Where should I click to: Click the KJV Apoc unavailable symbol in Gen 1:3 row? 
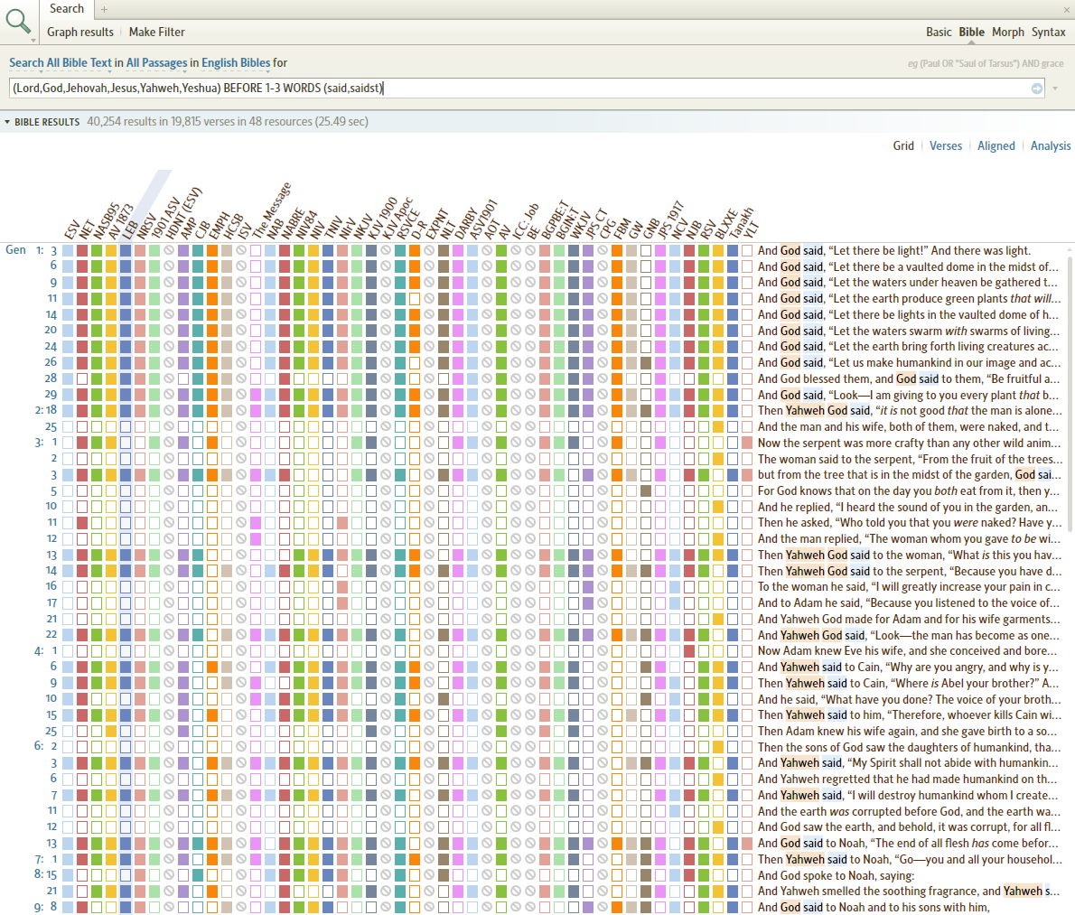click(386, 251)
